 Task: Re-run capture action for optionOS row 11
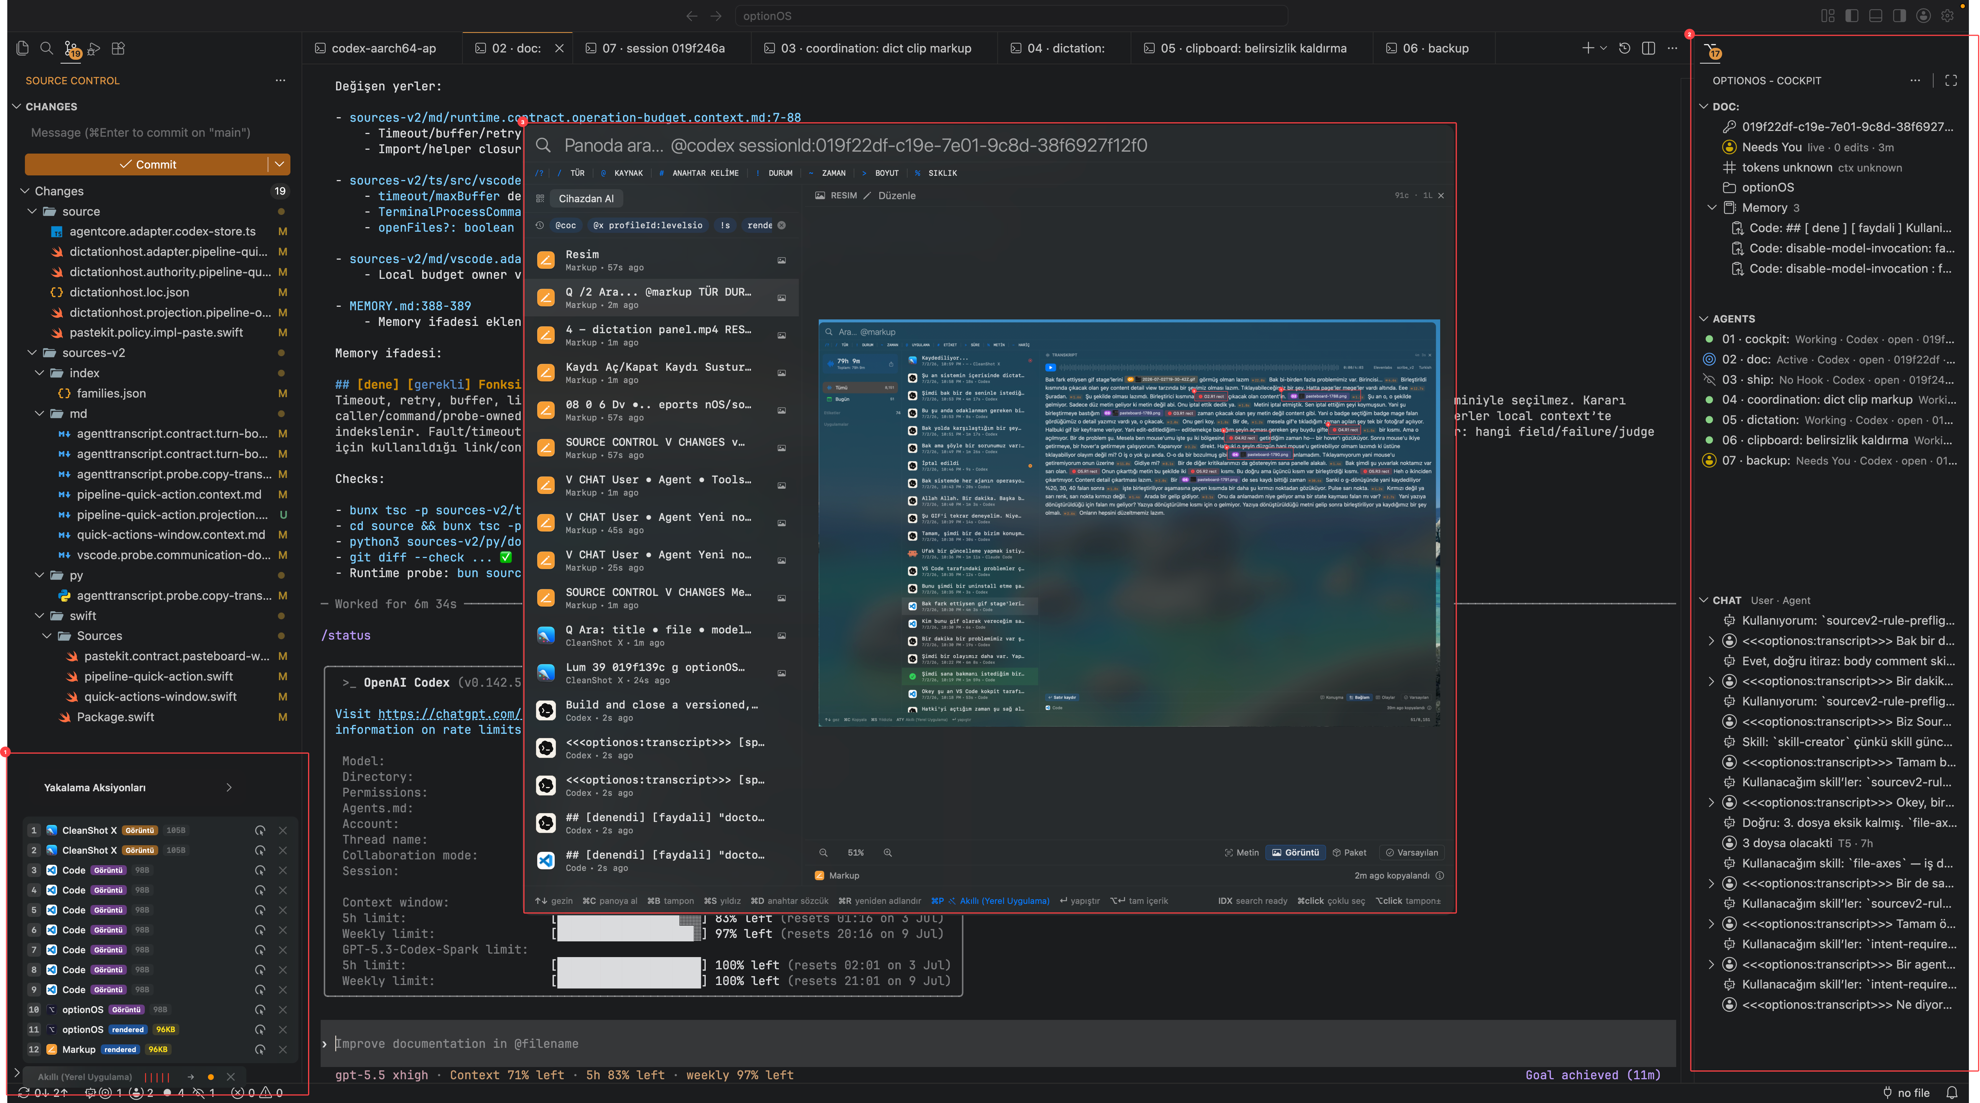click(260, 1029)
